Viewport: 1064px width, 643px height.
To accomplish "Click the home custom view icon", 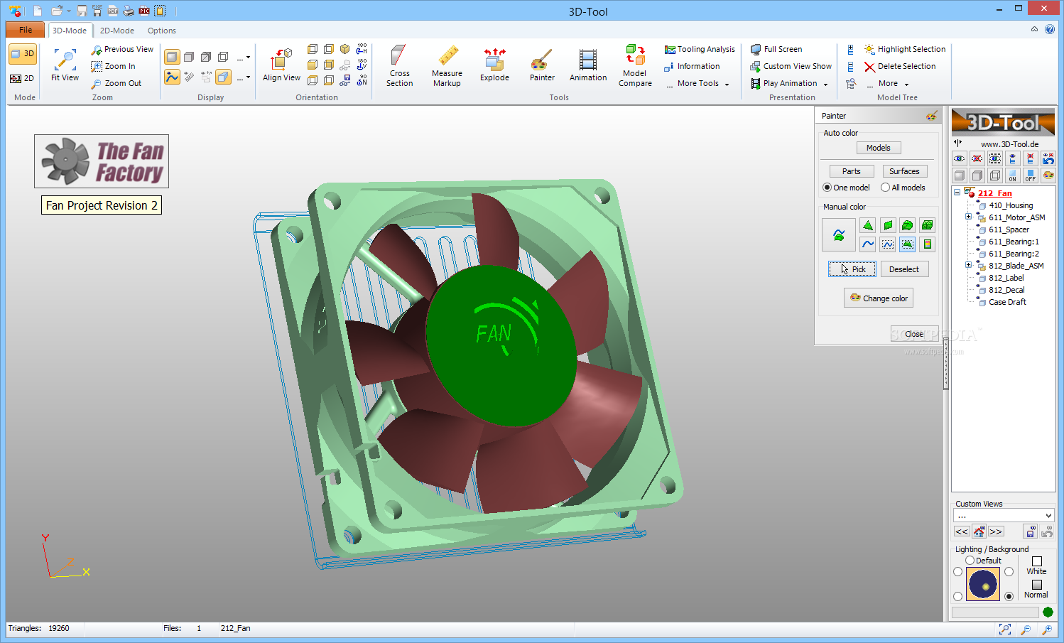I will 979,531.
